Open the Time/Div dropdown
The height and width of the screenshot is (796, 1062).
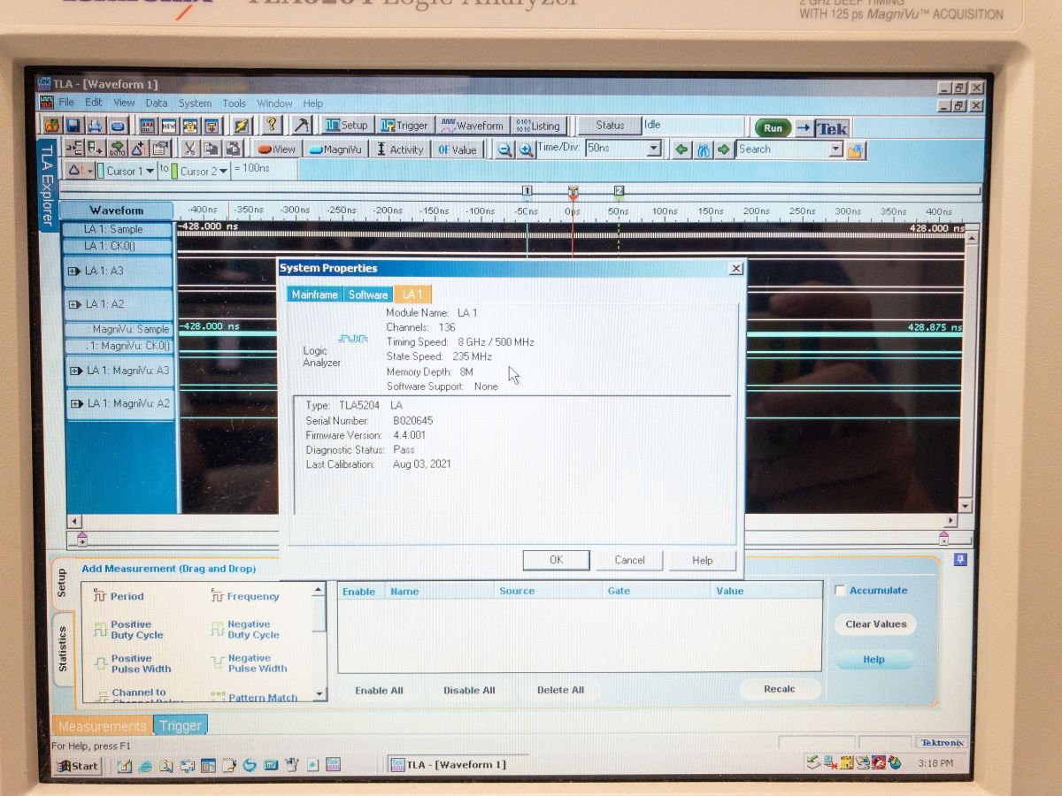654,149
